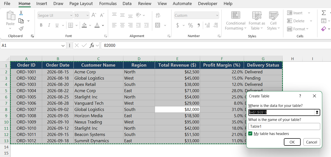This screenshot has height=157, width=331.
Task: Click Cancel in Create Table dialog
Action: tap(312, 142)
